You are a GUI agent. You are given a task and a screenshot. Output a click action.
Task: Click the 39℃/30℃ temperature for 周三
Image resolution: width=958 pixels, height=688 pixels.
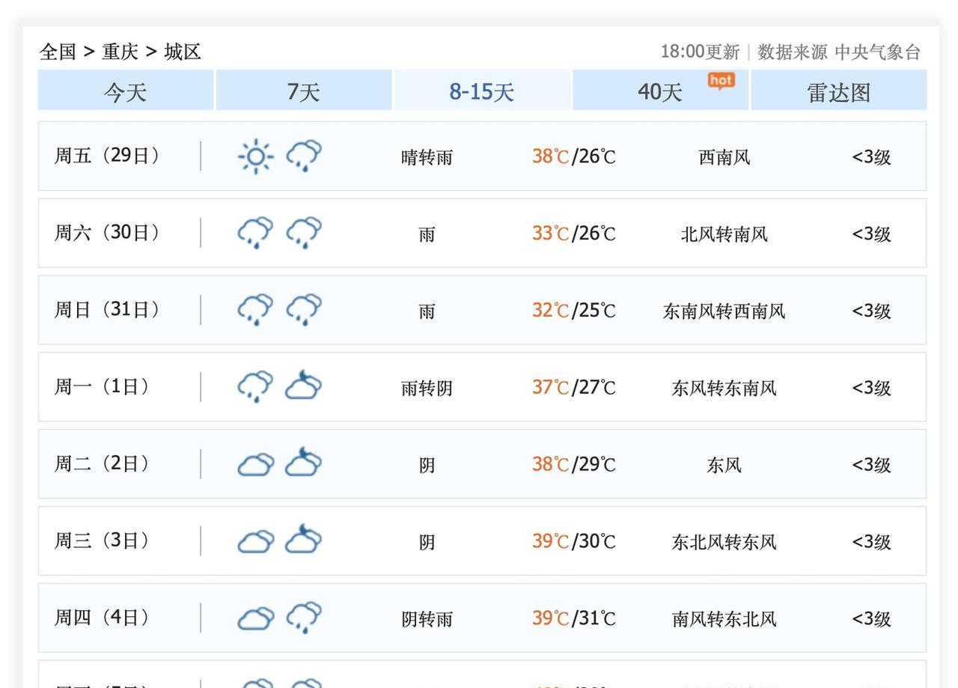pos(573,541)
